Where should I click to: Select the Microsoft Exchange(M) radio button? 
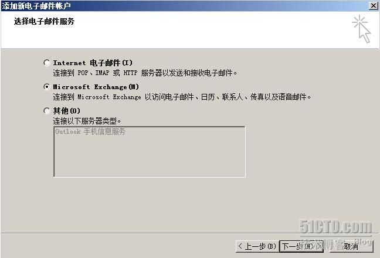[47, 87]
